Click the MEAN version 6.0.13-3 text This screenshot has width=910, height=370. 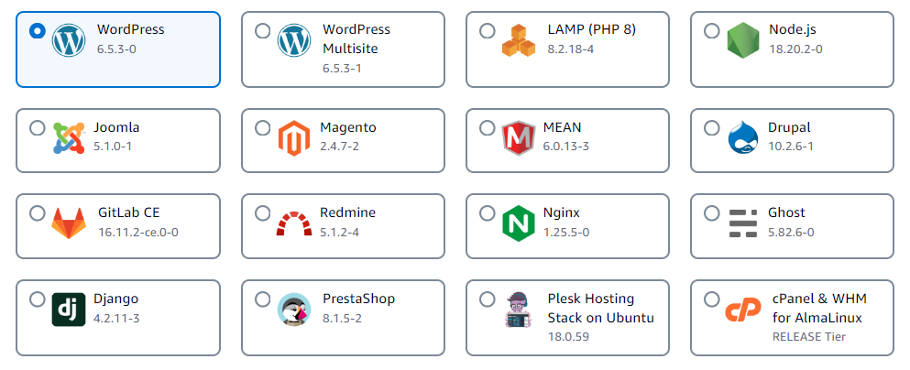[x=565, y=147]
